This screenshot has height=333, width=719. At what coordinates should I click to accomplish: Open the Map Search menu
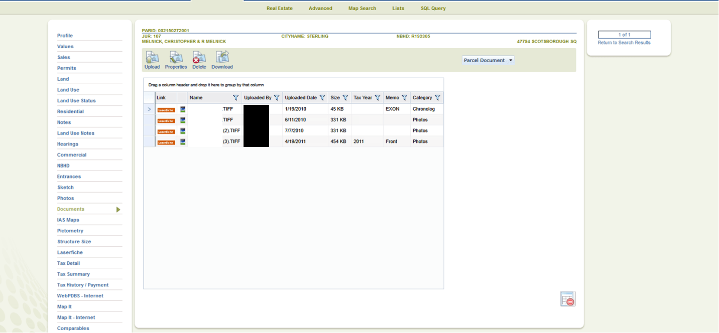click(362, 8)
